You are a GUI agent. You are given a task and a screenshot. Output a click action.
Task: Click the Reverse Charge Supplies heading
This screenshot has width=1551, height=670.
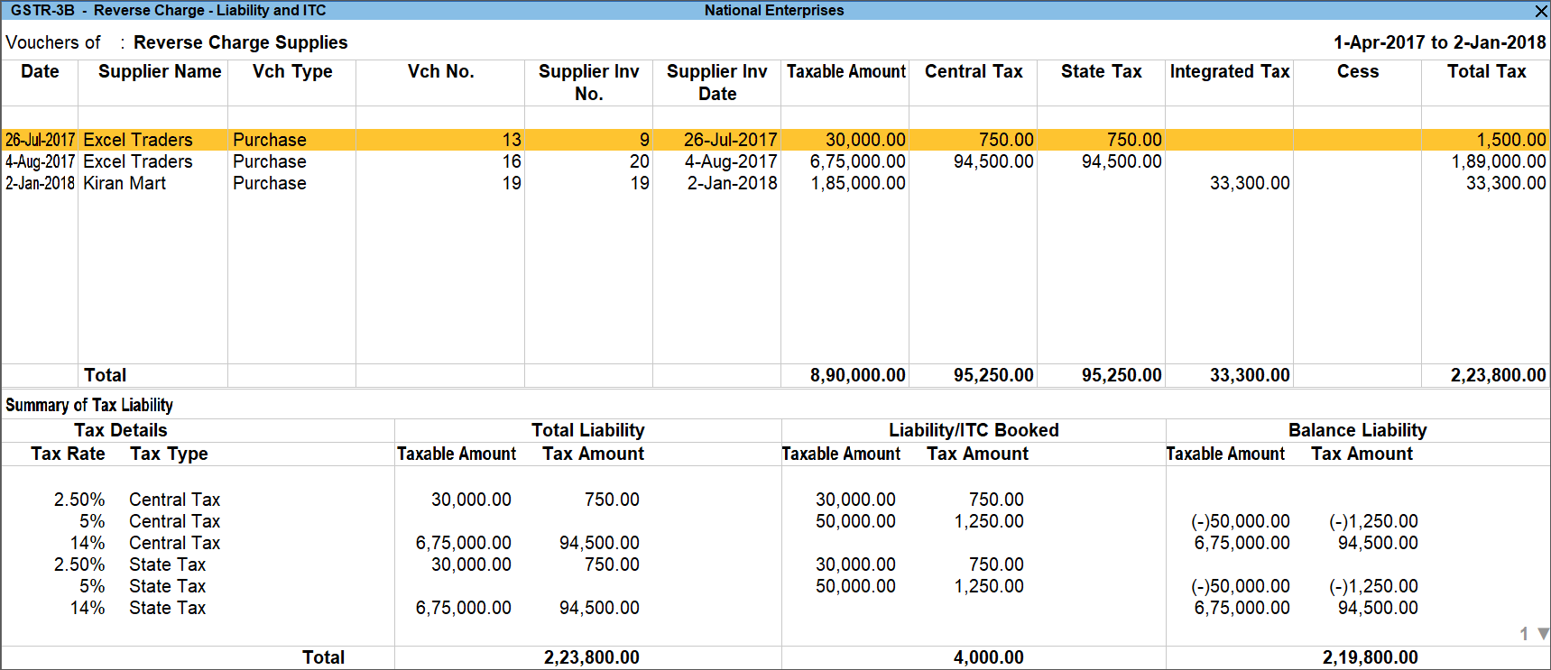[240, 42]
